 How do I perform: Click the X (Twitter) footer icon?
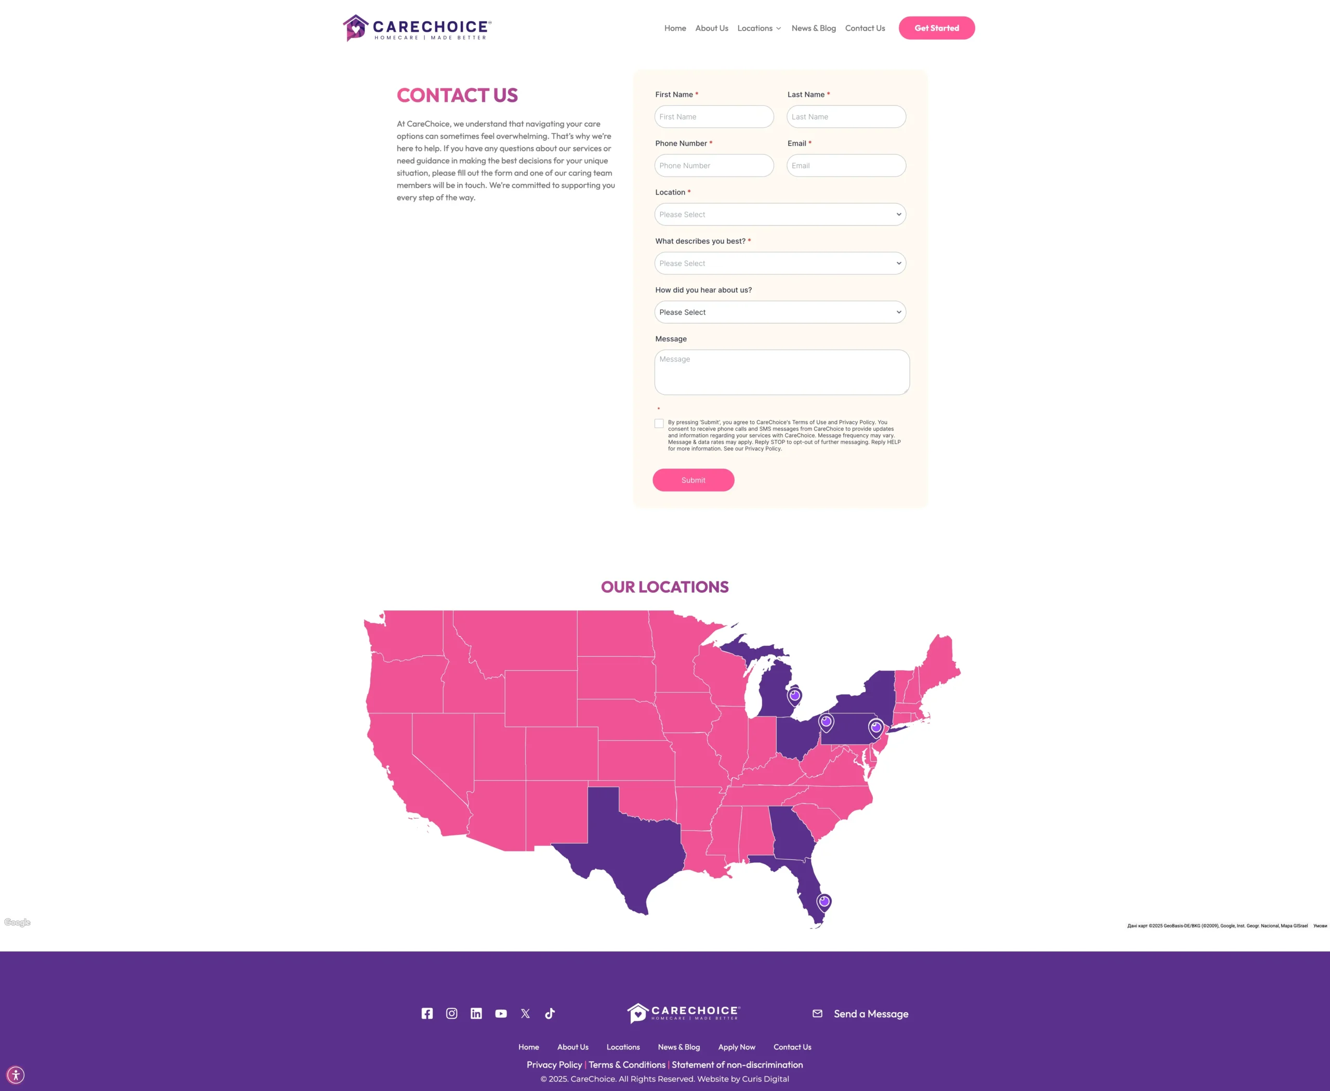tap(525, 1014)
